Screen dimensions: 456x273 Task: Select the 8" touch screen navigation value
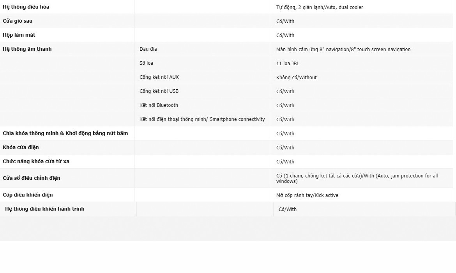click(x=343, y=50)
